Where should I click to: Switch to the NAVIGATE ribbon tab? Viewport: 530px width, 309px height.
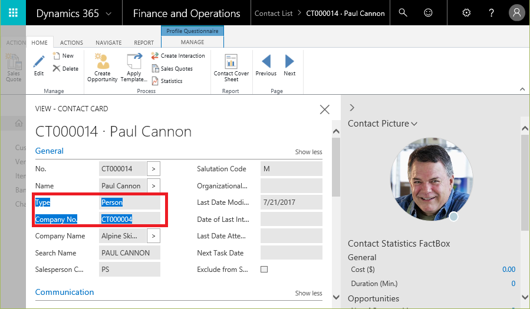[x=108, y=42]
